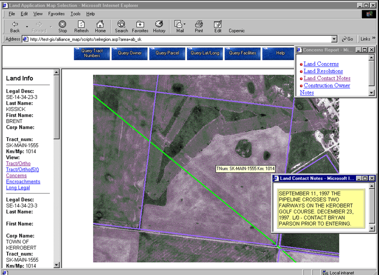Open the Favorites menu
Image resolution: width=379 pixels, height=275 pixels.
pyautogui.click(x=56, y=14)
